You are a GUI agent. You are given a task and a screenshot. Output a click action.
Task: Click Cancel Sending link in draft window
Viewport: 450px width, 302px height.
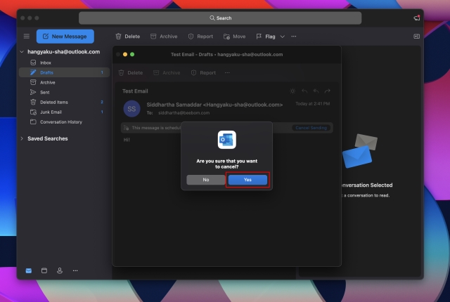click(x=311, y=128)
